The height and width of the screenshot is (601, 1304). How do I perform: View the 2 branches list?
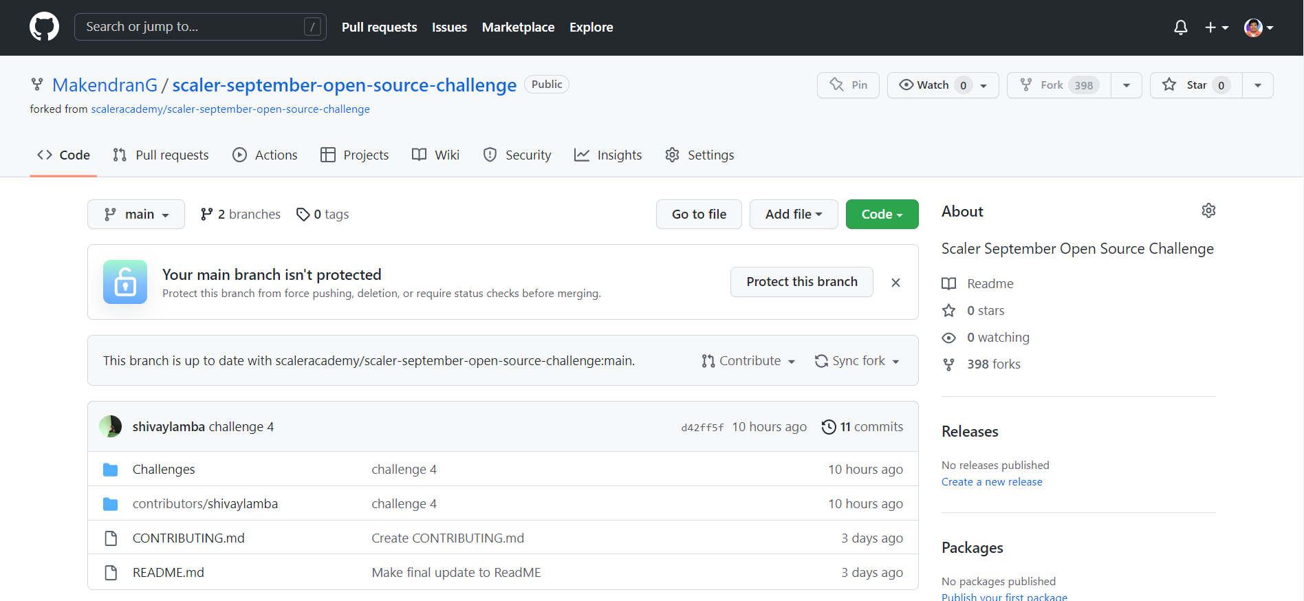pyautogui.click(x=240, y=215)
